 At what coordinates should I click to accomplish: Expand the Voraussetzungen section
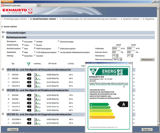(x=3, y=32)
